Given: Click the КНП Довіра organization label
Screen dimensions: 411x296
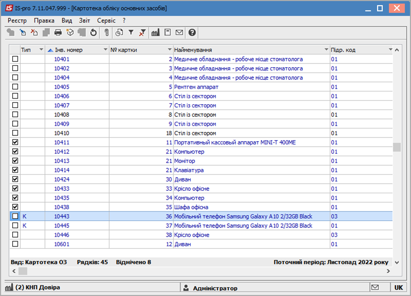Looking at the screenshot, I should pyautogui.click(x=38, y=287).
